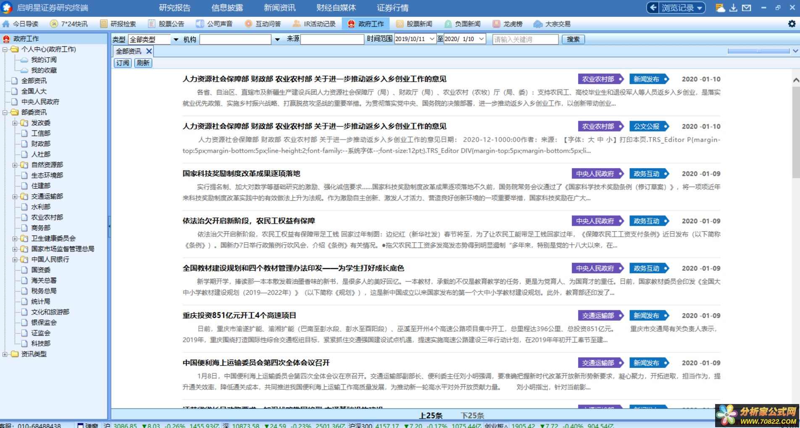Open 今日导读 home icon
The width and height of the screenshot is (800, 428).
pyautogui.click(x=6, y=24)
